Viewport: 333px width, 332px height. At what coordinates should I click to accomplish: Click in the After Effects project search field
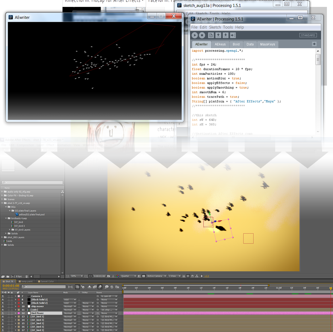[32, 182]
